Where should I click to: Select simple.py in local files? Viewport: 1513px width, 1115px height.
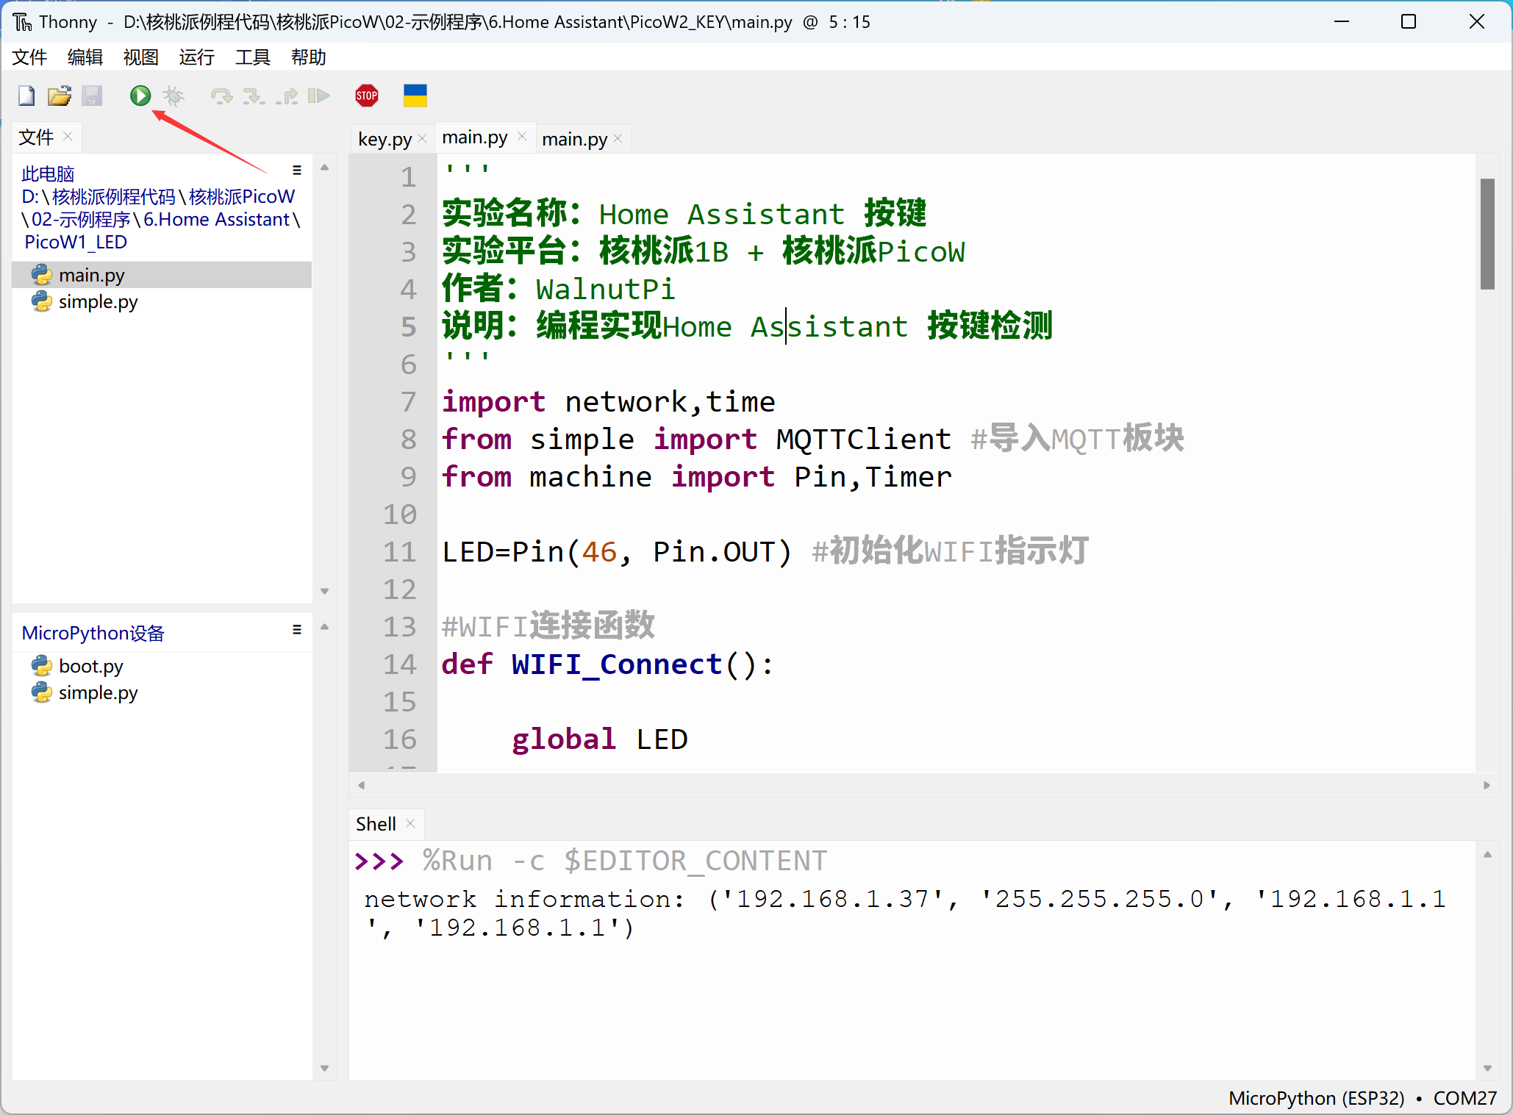point(98,302)
